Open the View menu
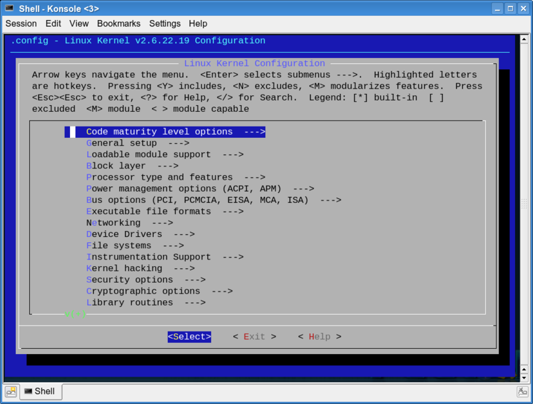The image size is (533, 404). 79,23
